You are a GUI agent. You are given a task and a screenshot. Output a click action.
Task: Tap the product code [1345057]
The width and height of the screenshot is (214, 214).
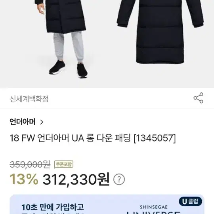click(x=155, y=138)
